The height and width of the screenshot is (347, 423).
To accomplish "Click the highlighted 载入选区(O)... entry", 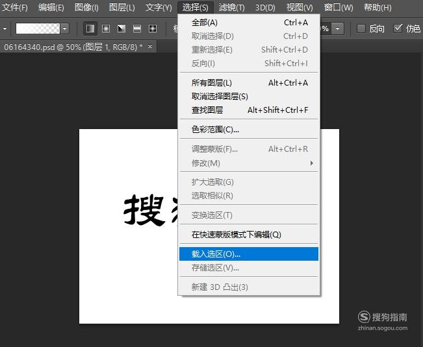I will [249, 254].
